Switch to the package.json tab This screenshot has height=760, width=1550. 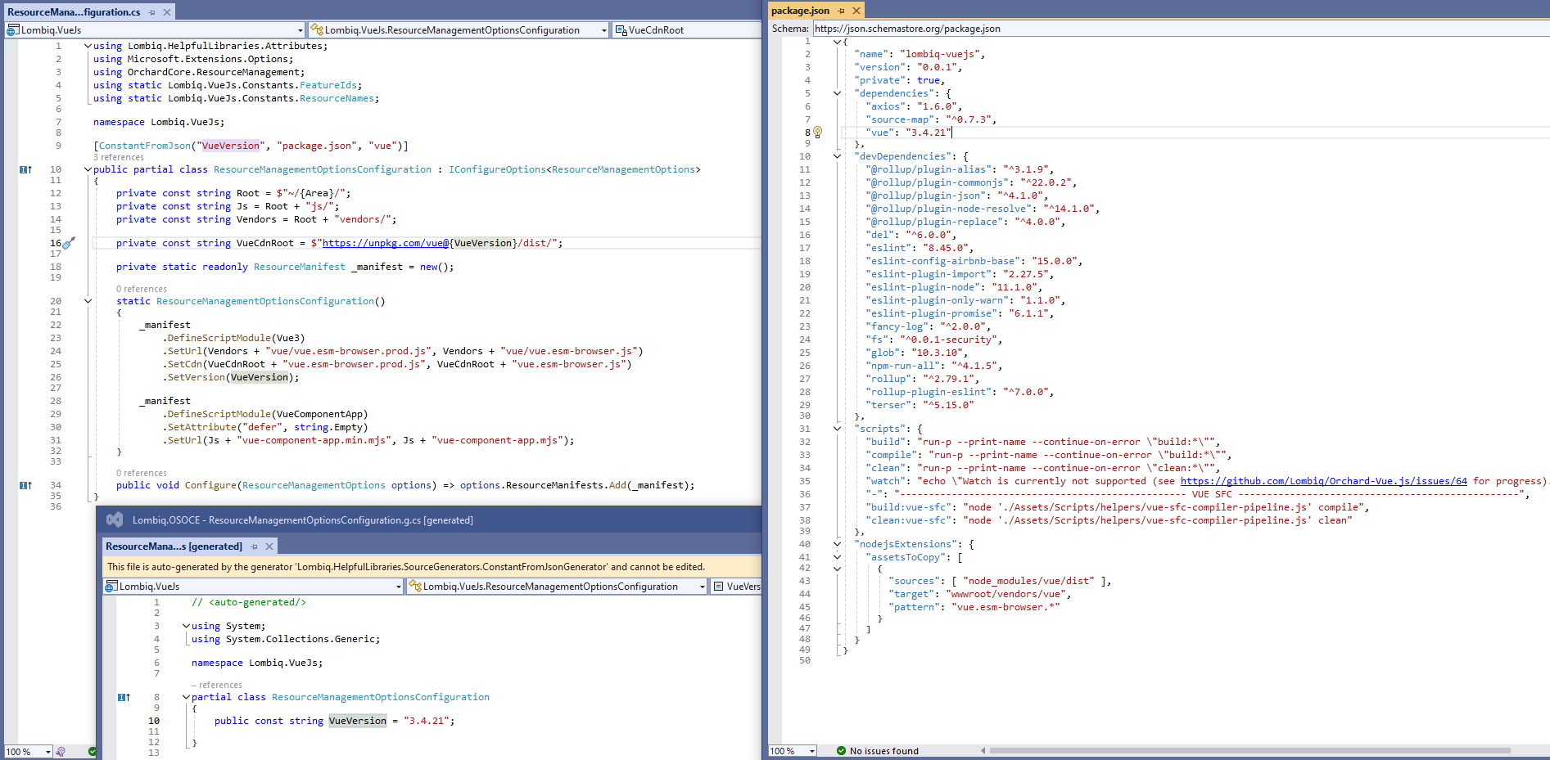tap(800, 11)
